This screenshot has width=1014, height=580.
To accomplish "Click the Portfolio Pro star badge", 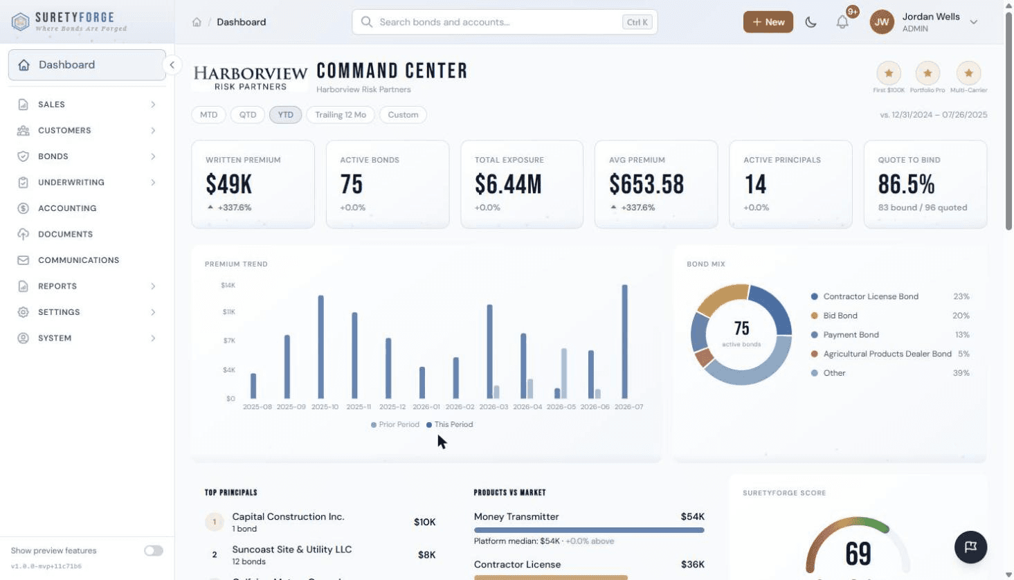I will [927, 73].
